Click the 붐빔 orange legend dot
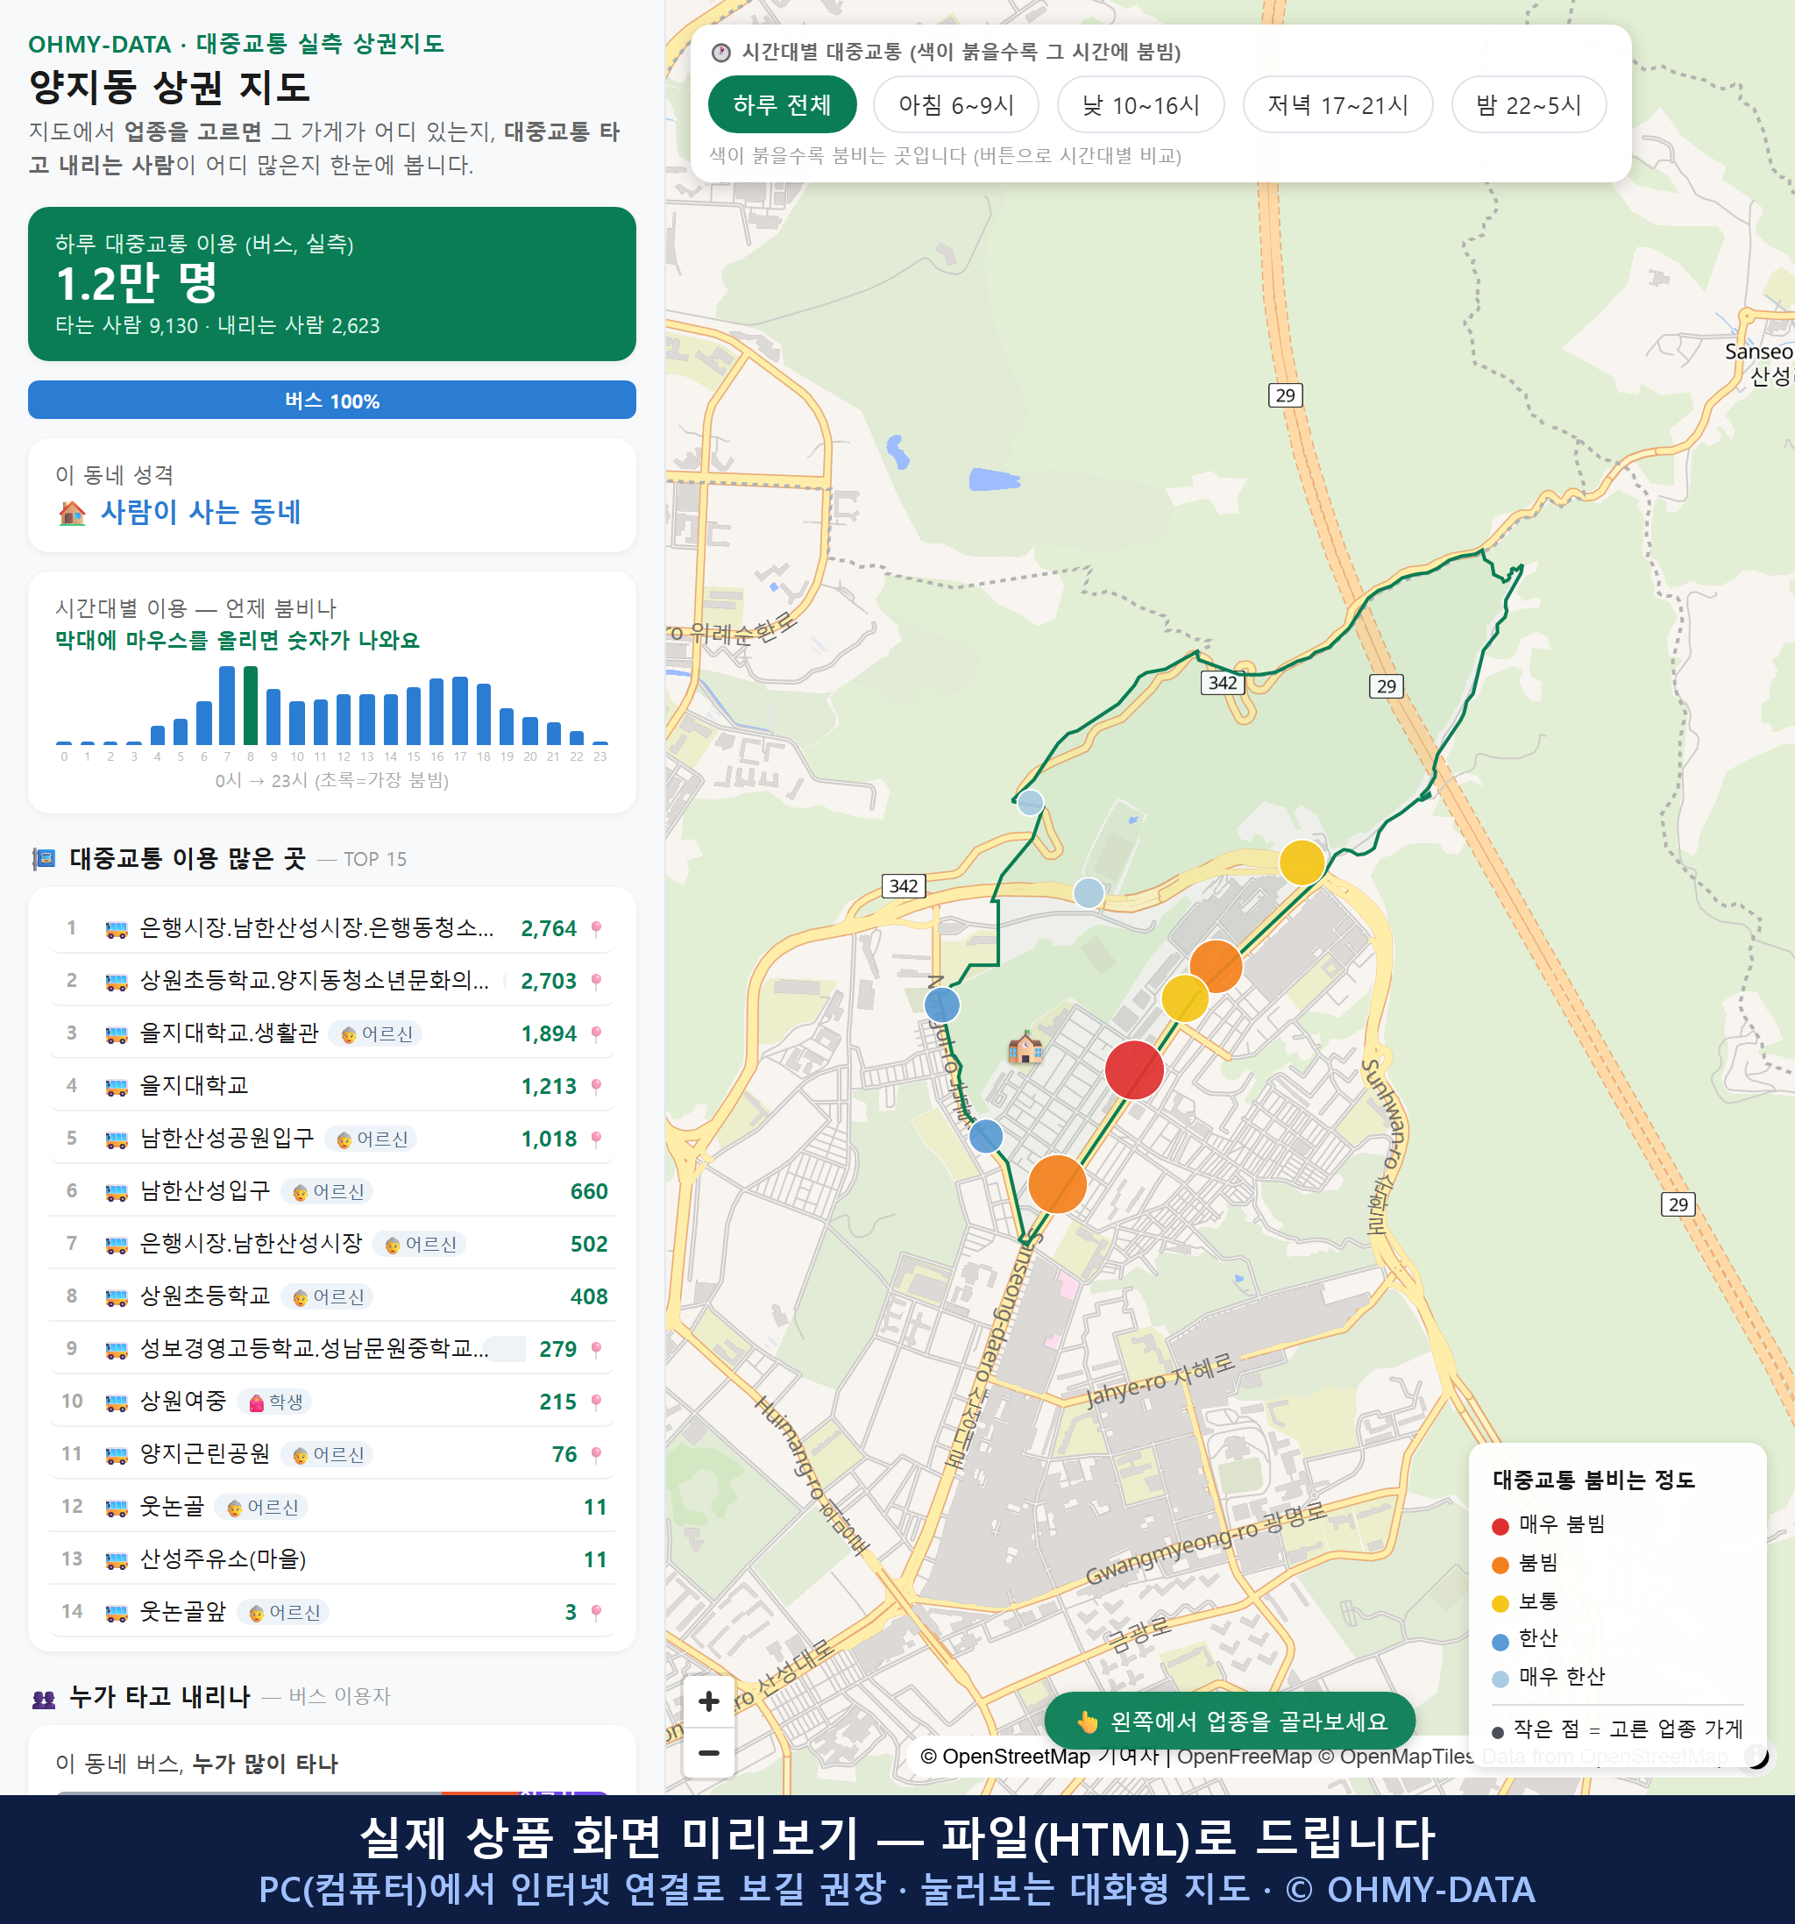The width and height of the screenshot is (1795, 1924). (1500, 1565)
